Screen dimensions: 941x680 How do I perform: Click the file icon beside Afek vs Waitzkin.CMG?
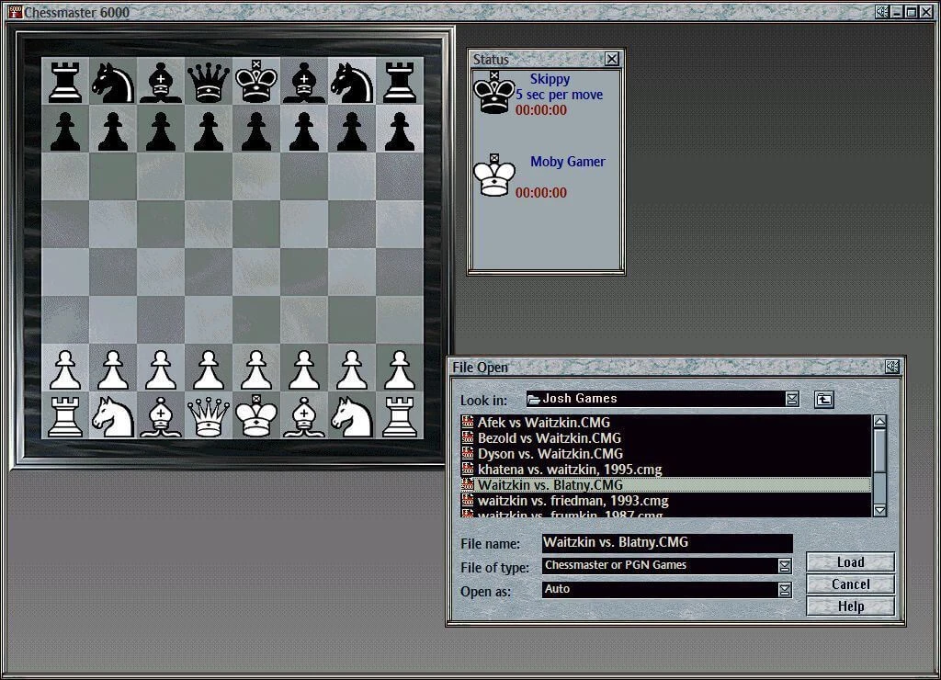click(468, 423)
